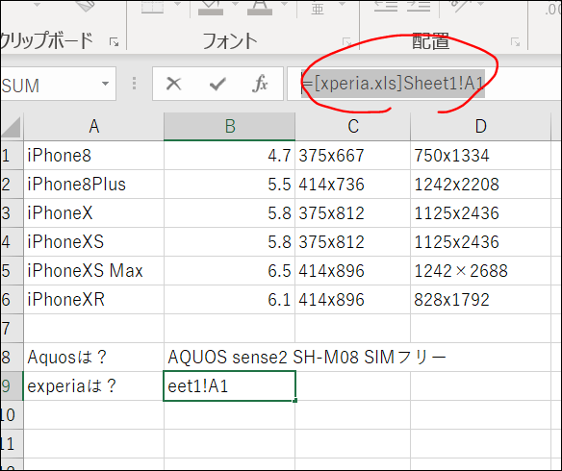The image size is (562, 471).
Task: Open the phonetic guide 亜 dropdown arrow
Action: (x=343, y=4)
